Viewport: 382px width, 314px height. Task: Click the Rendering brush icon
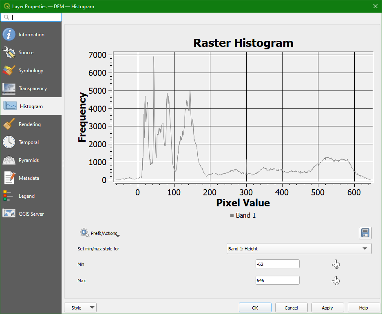[x=9, y=124]
